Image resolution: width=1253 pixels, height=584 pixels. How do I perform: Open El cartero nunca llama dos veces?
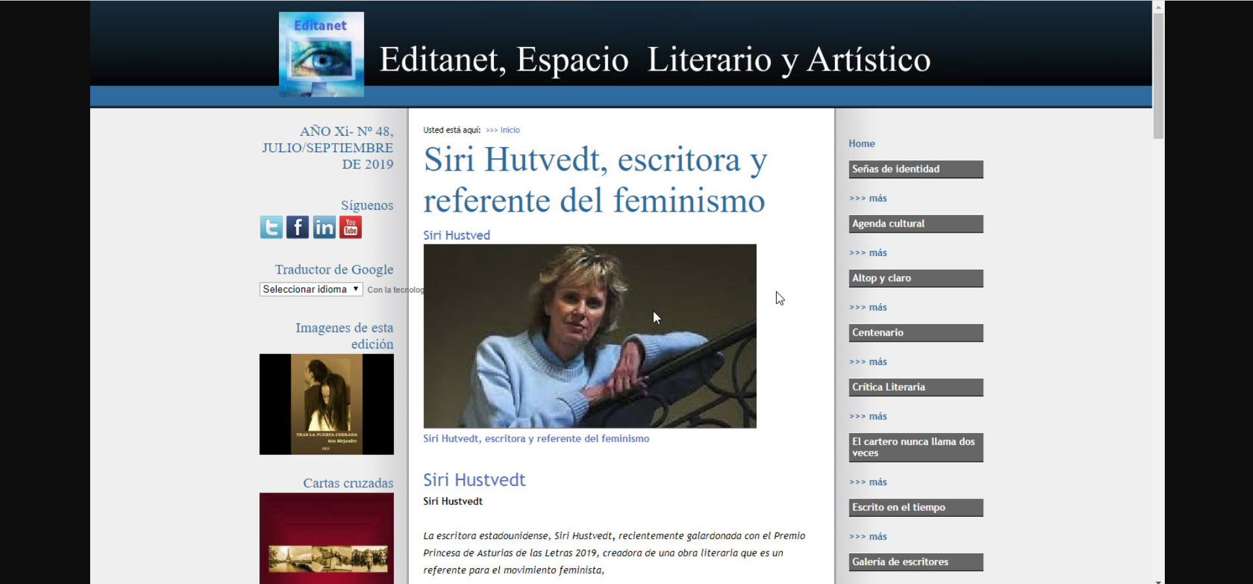tap(915, 447)
